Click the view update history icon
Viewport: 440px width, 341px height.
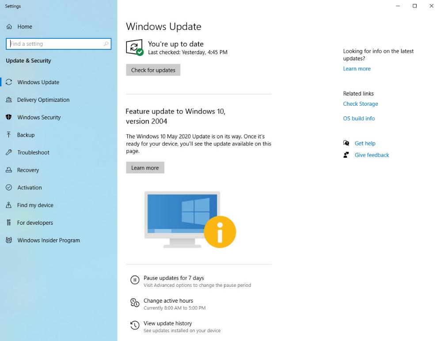pyautogui.click(x=135, y=325)
